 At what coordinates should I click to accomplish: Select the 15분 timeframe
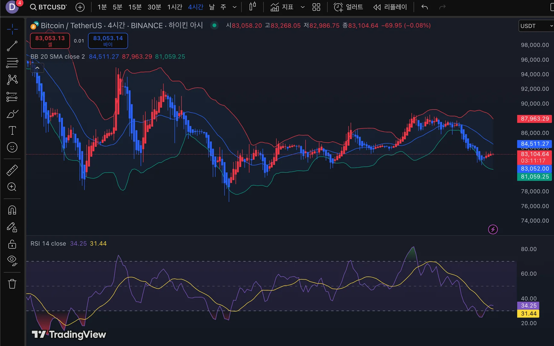[135, 7]
